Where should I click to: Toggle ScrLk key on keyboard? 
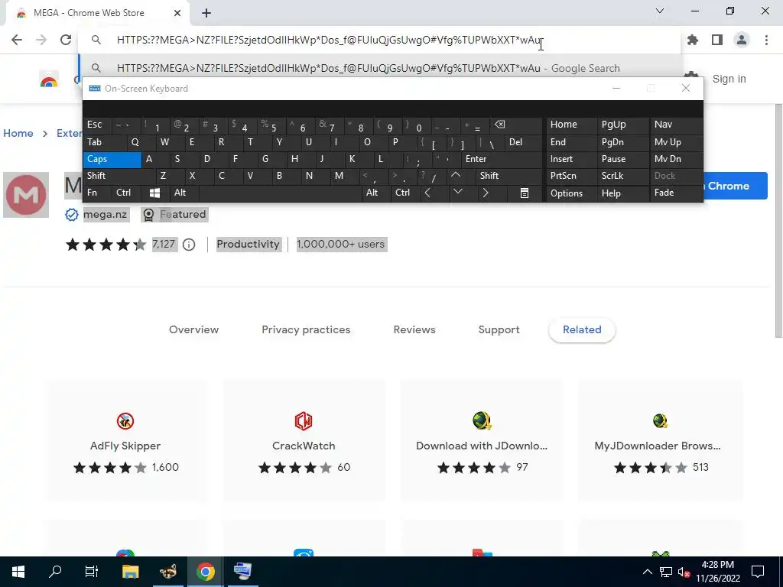622,176
